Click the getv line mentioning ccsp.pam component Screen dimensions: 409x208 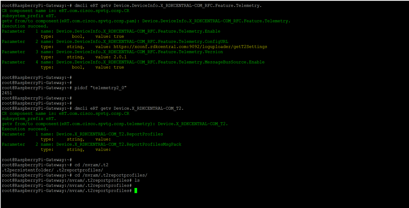(x=146, y=21)
